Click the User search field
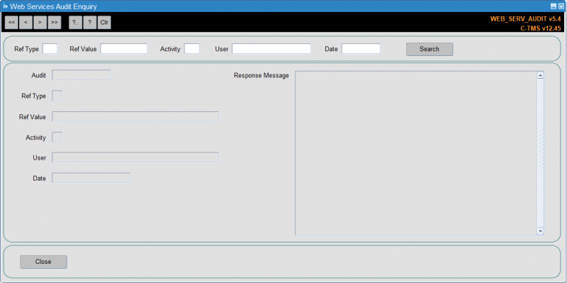The width and height of the screenshot is (567, 283). pos(271,48)
